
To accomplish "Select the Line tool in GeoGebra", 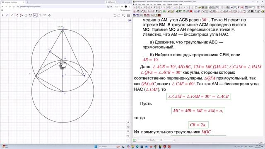I will pyautogui.click(x=12, y=15).
